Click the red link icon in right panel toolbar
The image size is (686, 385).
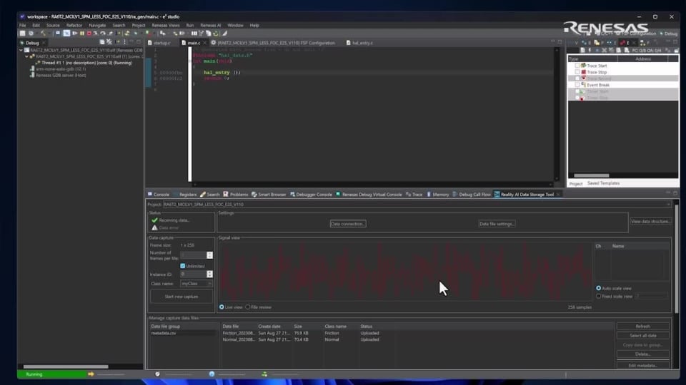[622, 43]
